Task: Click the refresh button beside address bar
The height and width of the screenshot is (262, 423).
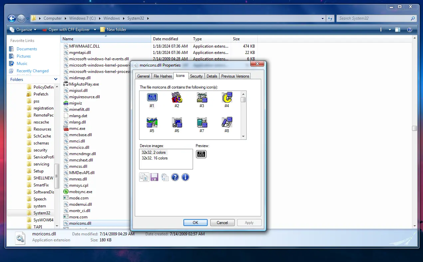Action: 330,19
